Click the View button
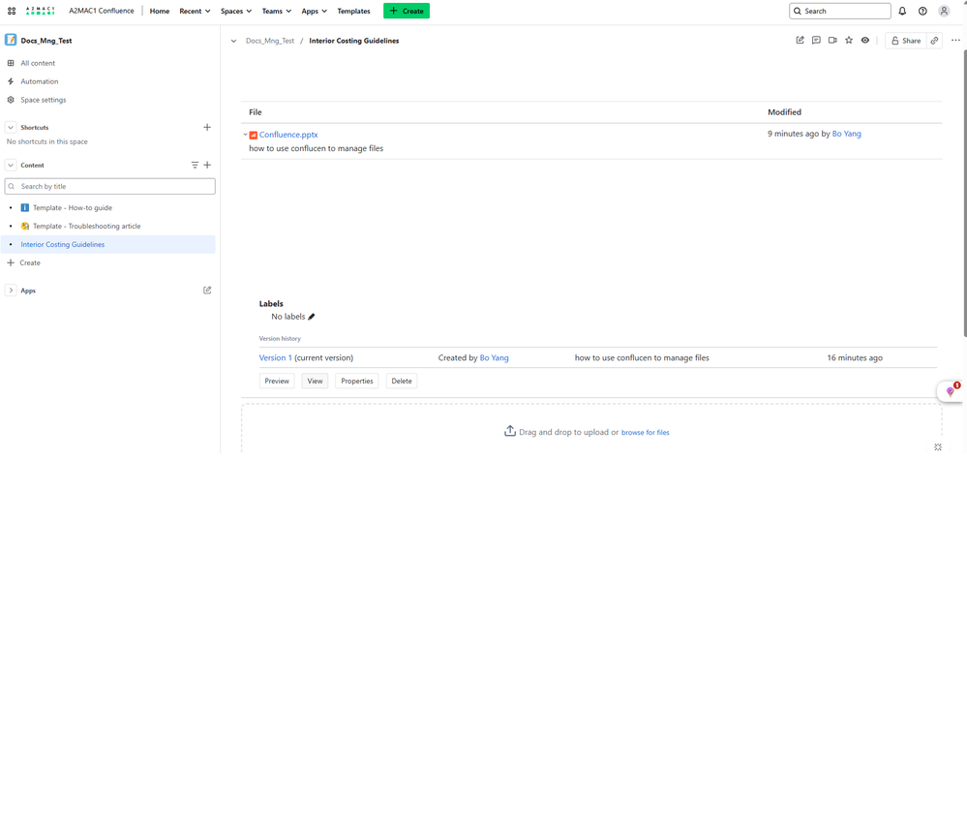 tap(316, 381)
